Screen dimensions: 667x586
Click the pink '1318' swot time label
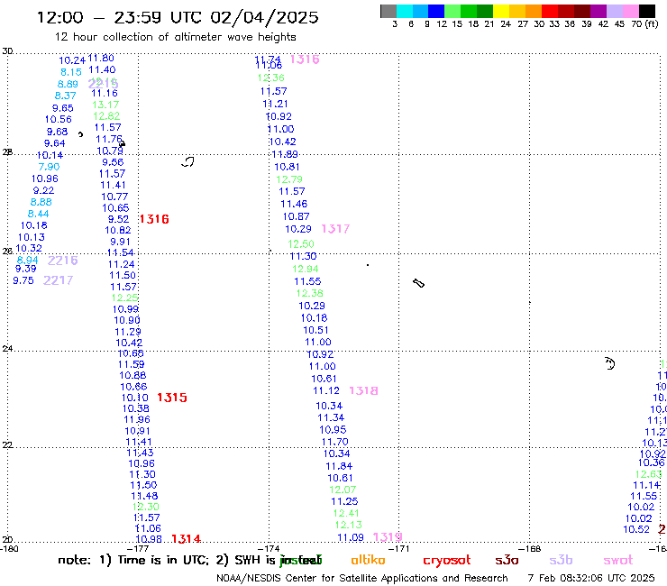[363, 390]
